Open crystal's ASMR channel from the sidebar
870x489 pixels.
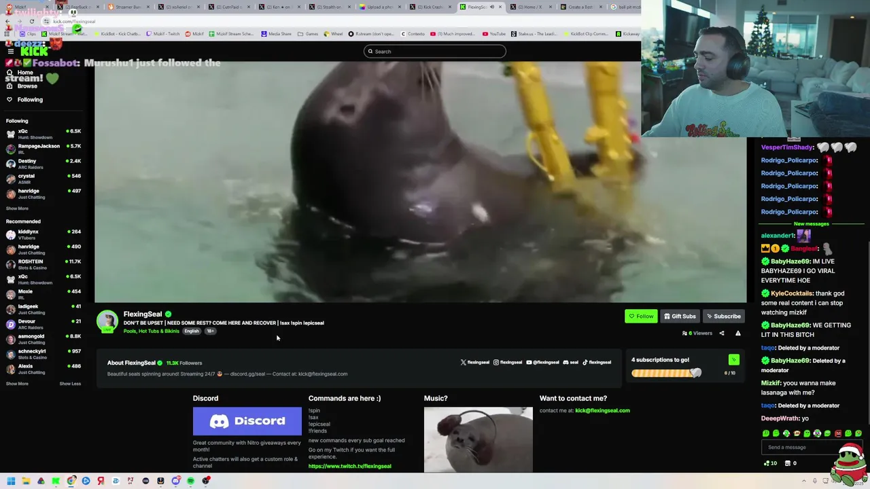(43, 179)
